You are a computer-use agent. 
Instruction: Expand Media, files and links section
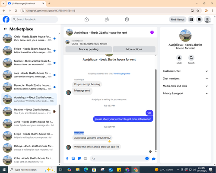pos(185,86)
